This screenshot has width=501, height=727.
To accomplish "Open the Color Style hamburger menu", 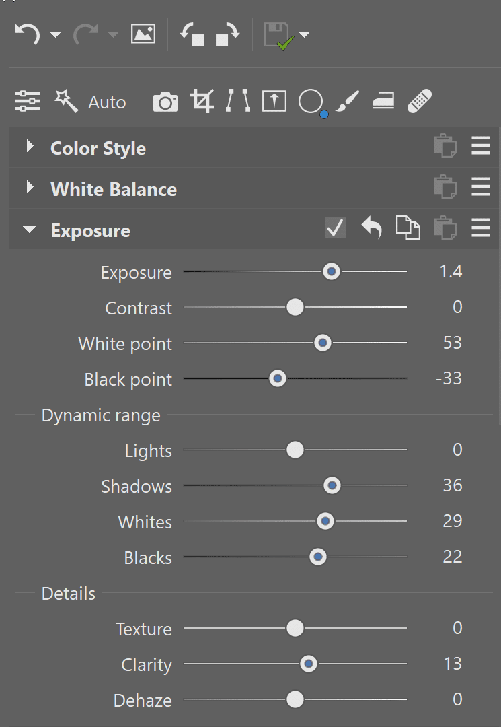I will 480,147.
